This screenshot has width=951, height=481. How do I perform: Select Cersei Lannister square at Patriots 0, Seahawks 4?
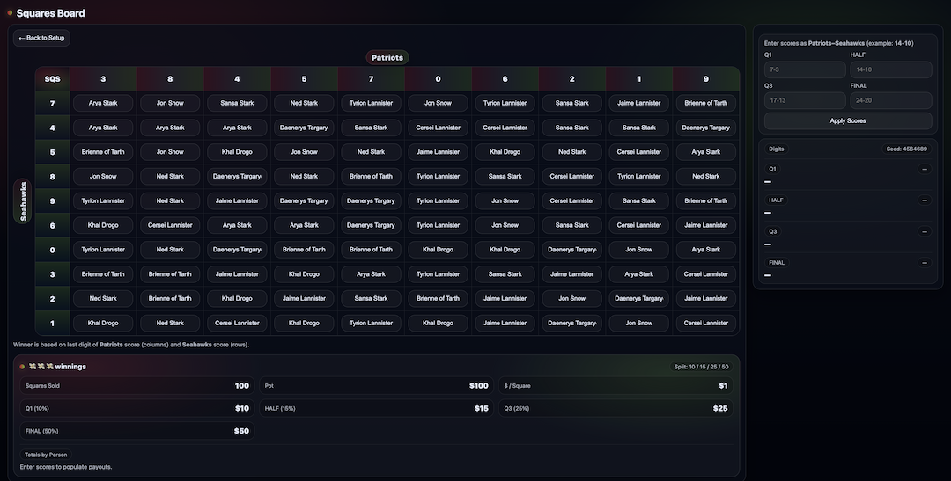click(438, 128)
